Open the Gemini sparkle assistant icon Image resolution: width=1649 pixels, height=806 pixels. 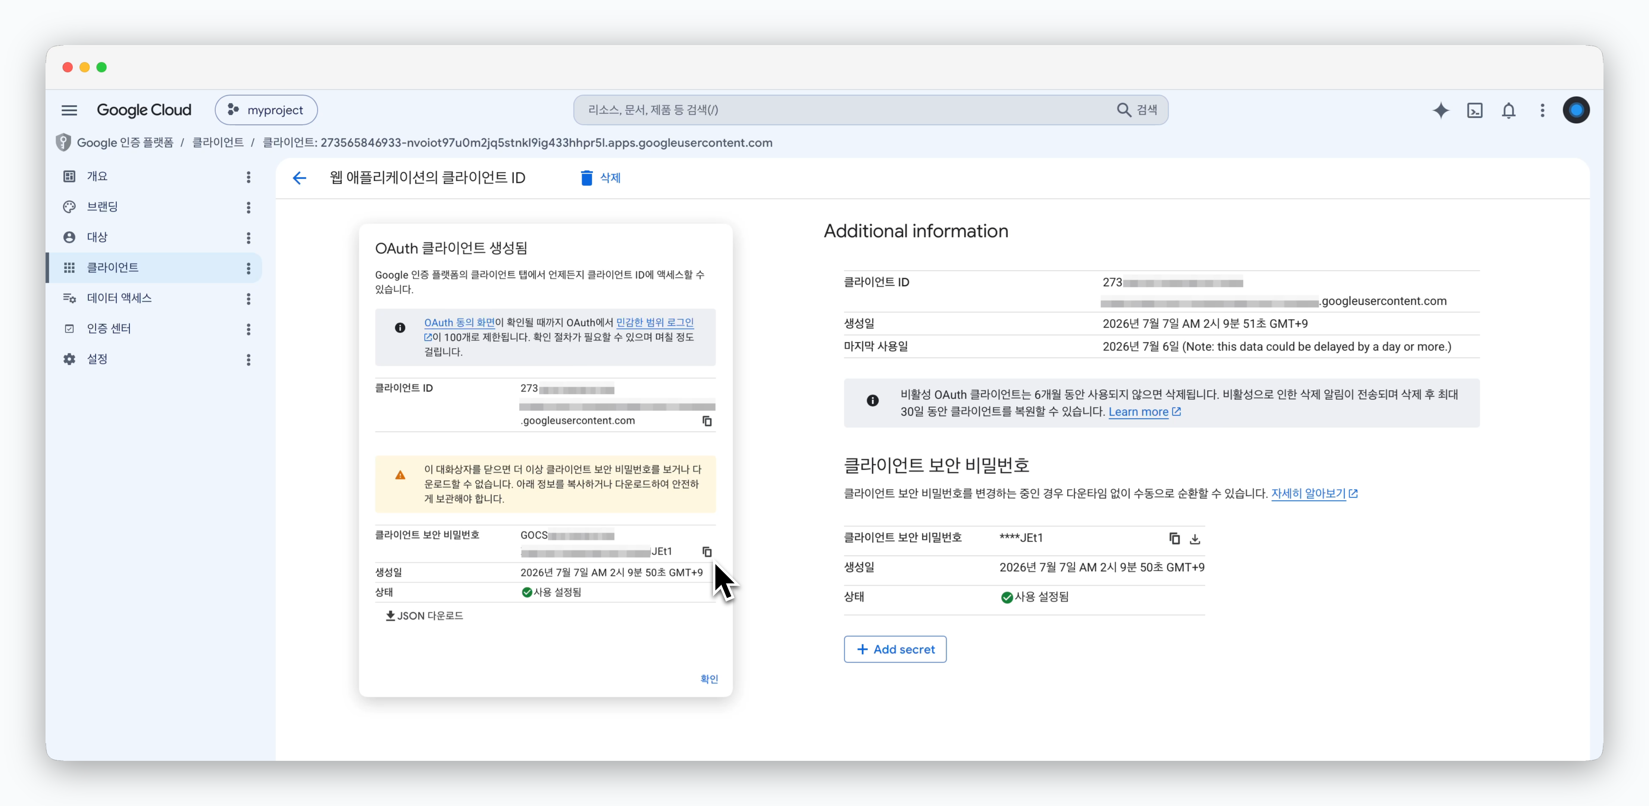(x=1440, y=110)
